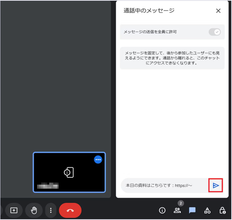Open more options in bottom toolbar

click(51, 210)
